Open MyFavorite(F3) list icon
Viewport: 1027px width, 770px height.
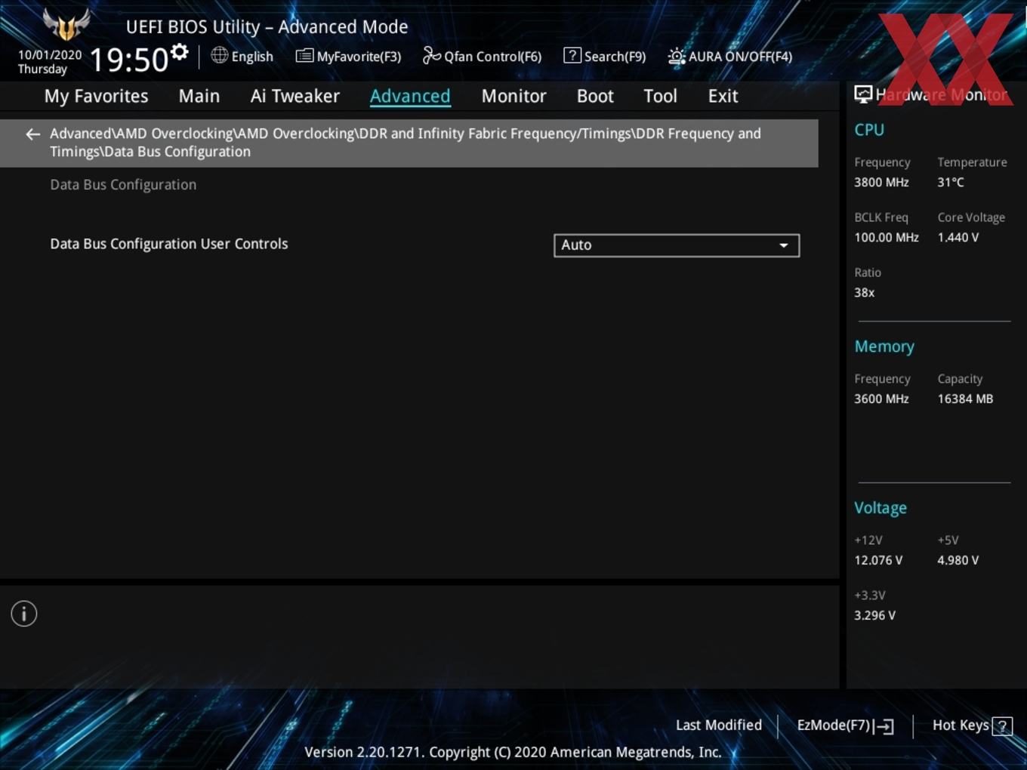(x=304, y=55)
